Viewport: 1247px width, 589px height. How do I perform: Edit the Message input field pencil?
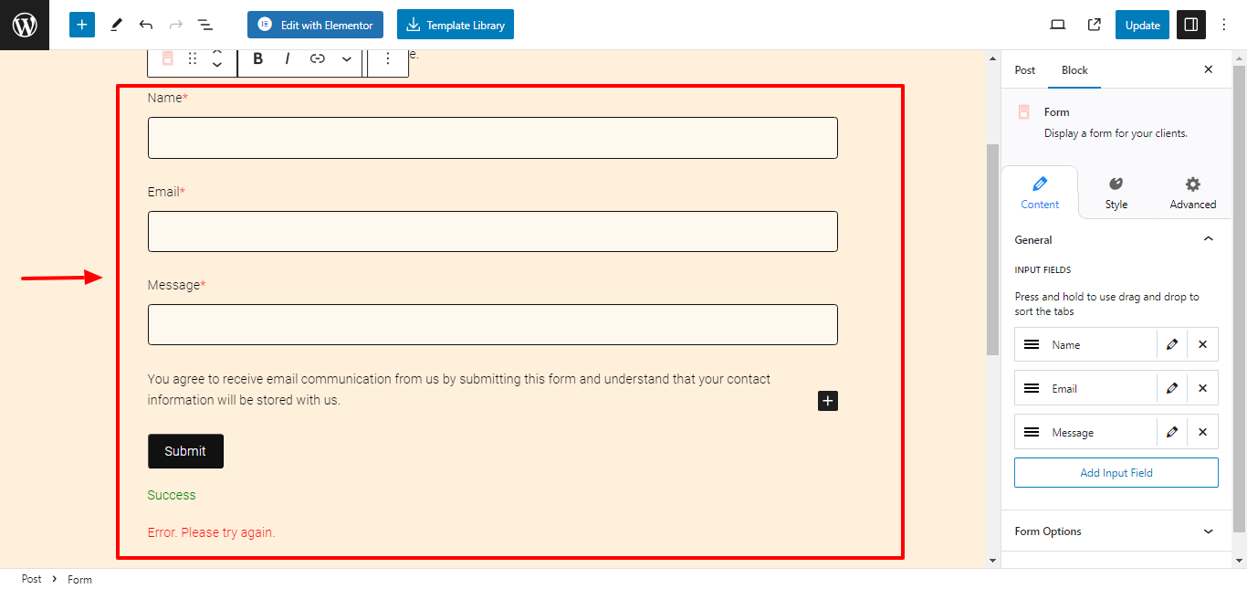1172,432
